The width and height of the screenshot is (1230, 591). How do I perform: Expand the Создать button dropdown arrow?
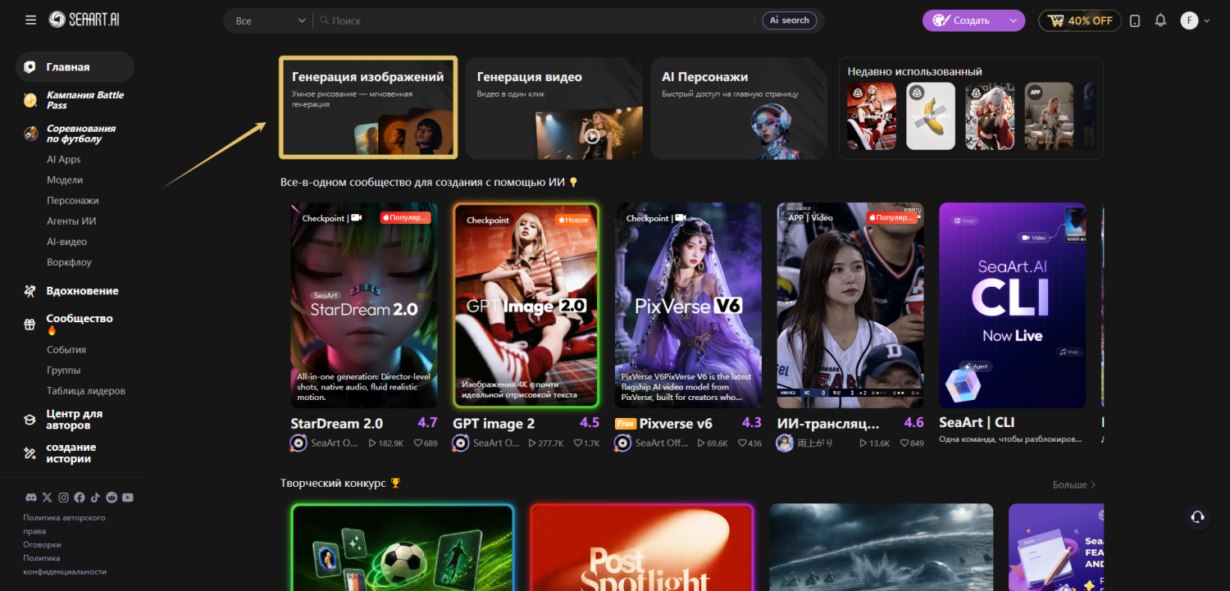coord(1014,20)
